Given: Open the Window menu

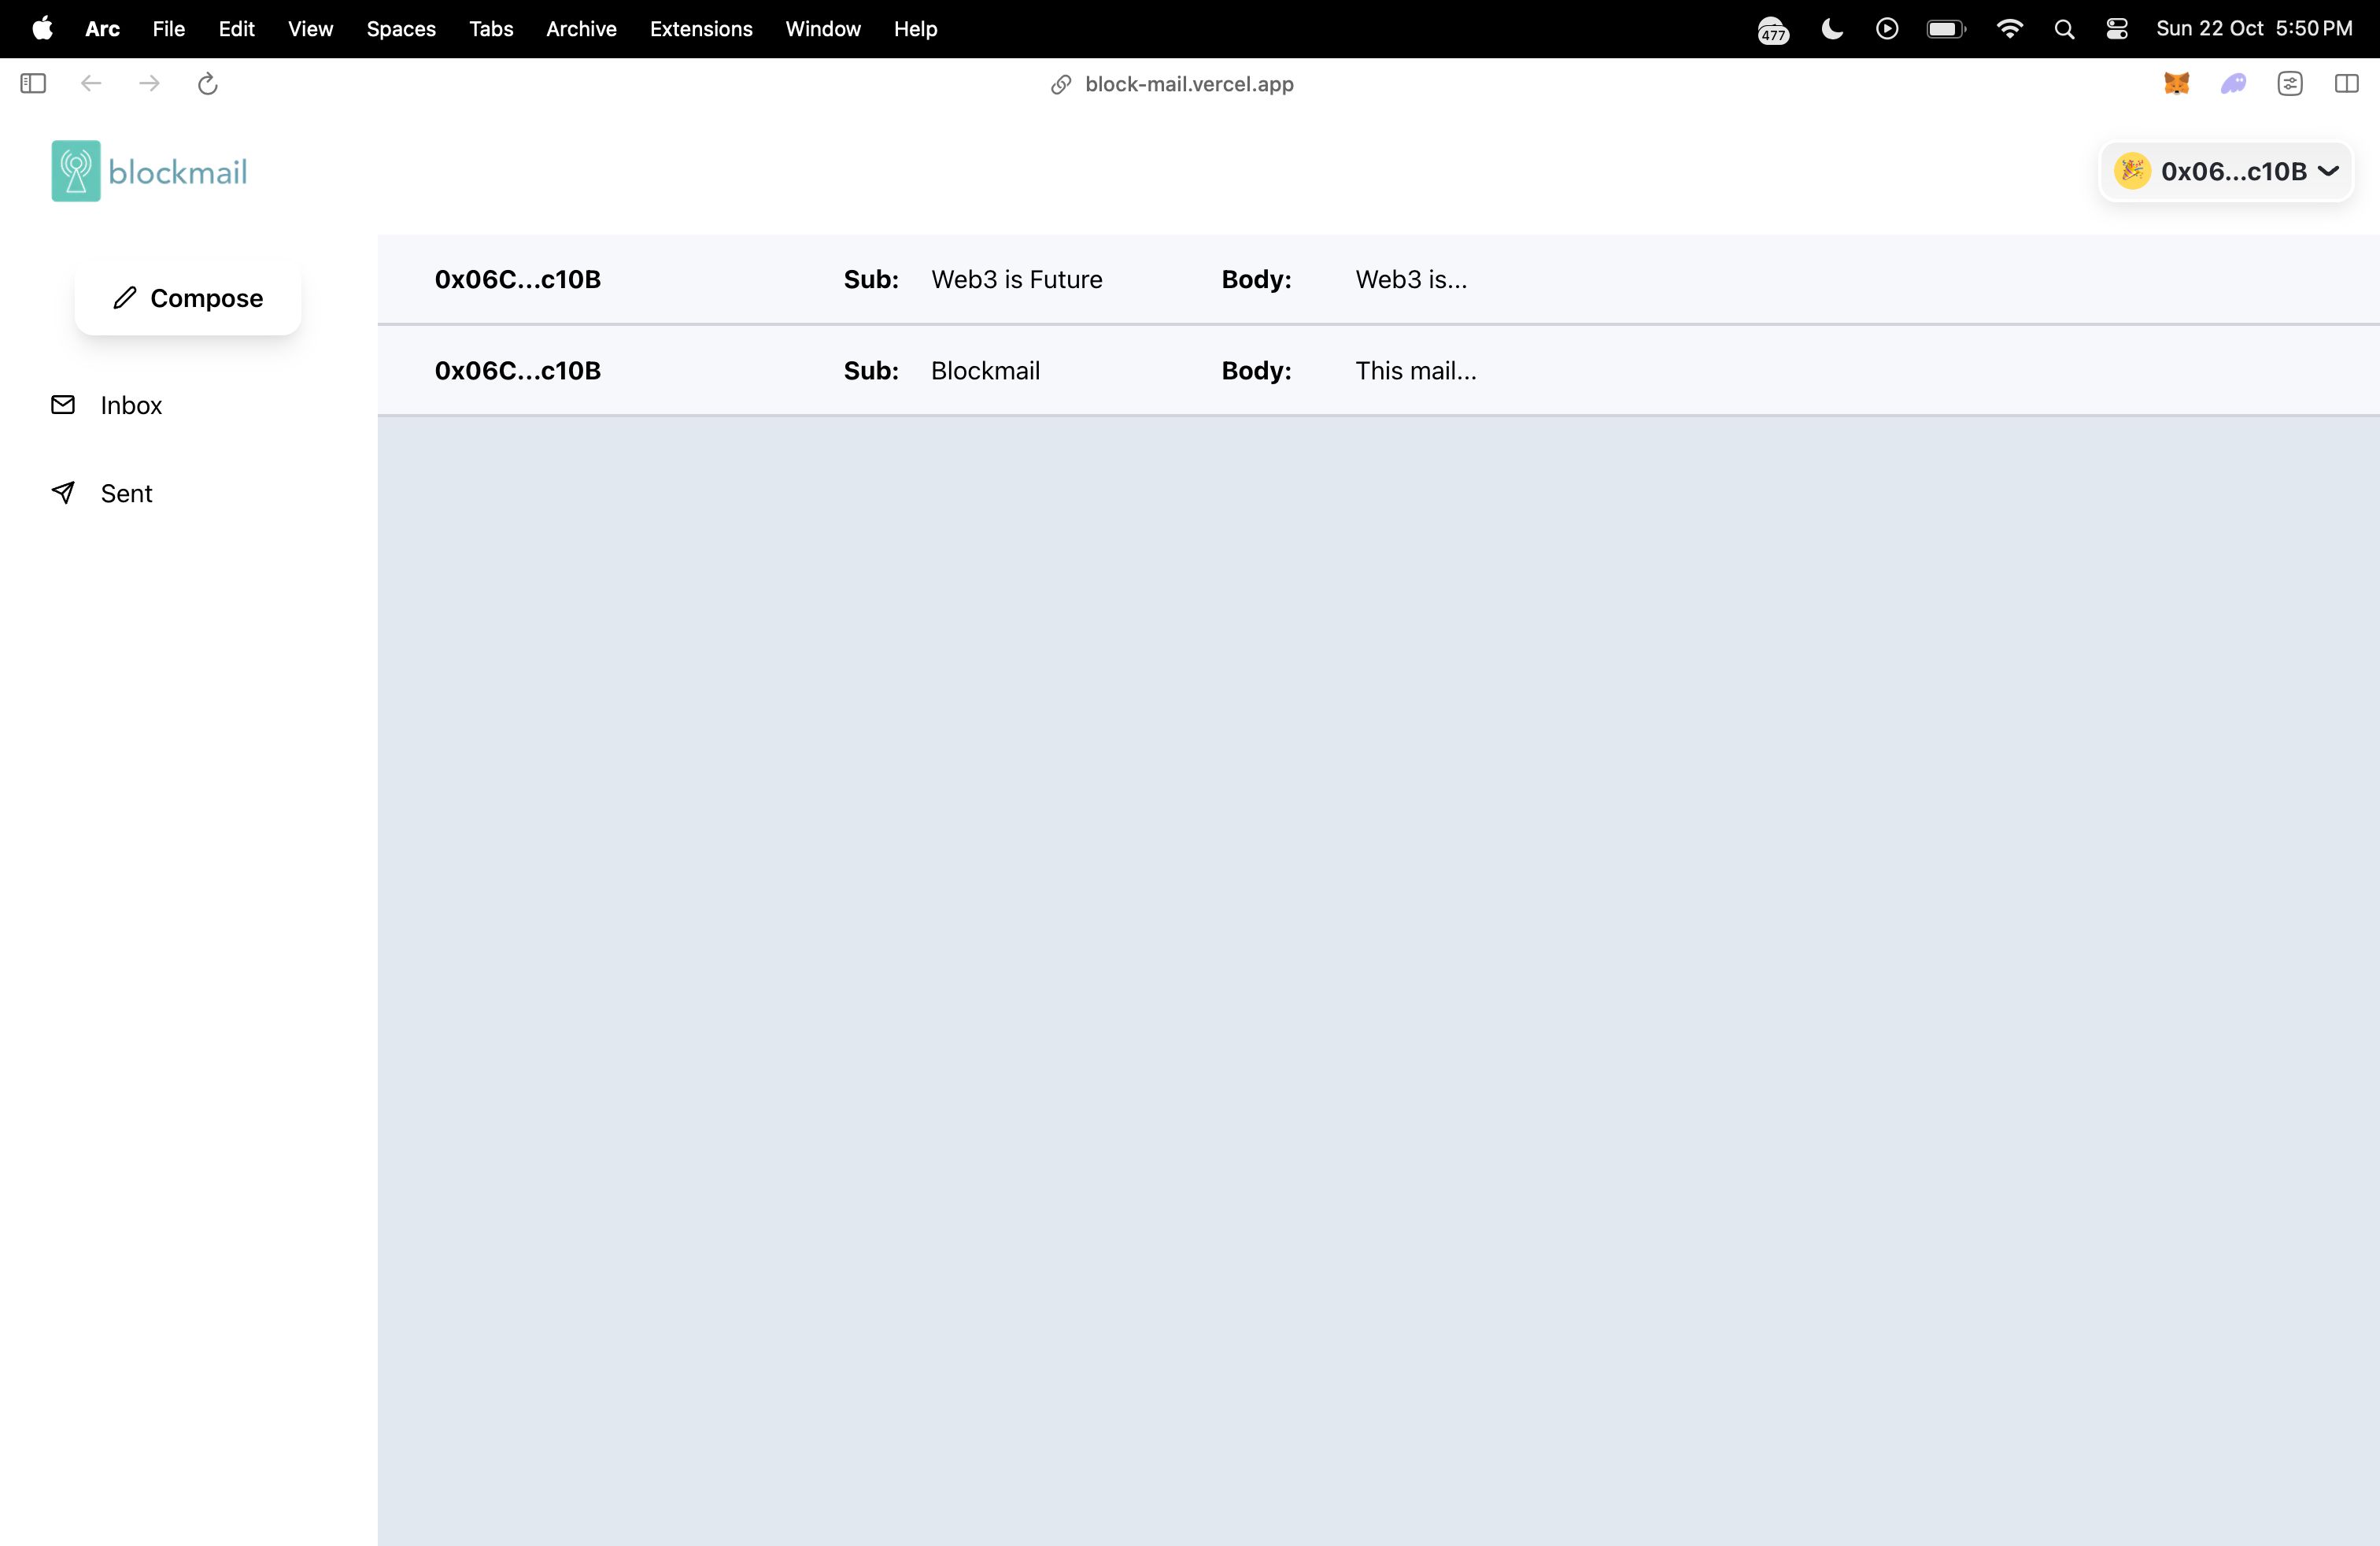Looking at the screenshot, I should (823, 29).
